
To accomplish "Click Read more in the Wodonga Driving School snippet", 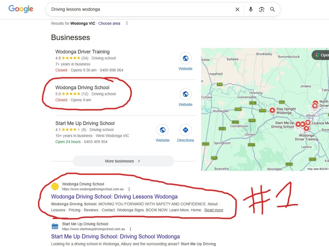I will (x=214, y=210).
